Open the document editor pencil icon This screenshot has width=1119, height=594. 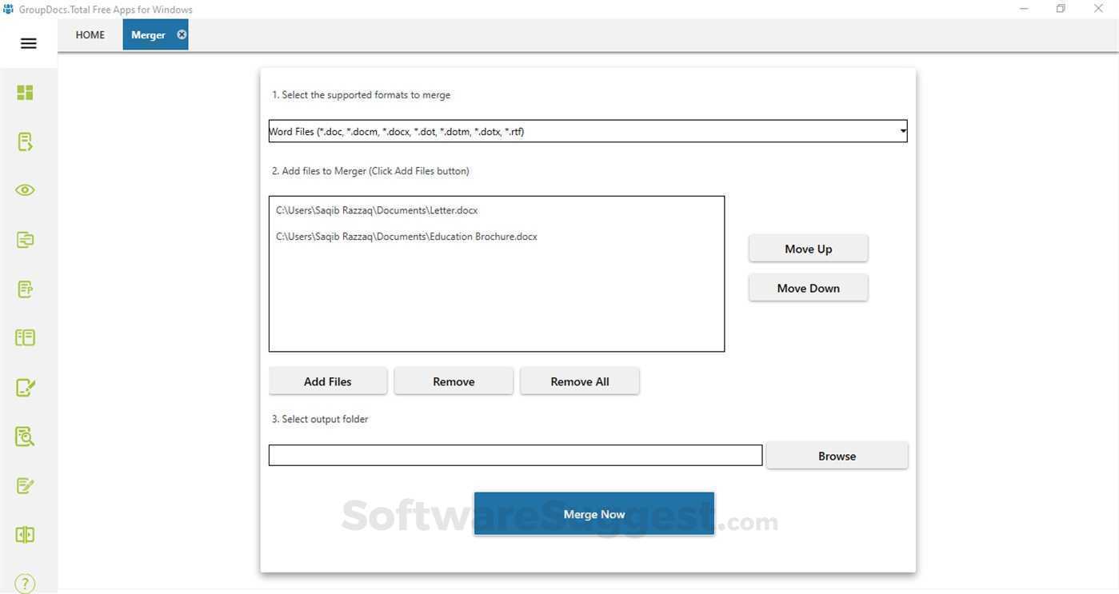25,386
